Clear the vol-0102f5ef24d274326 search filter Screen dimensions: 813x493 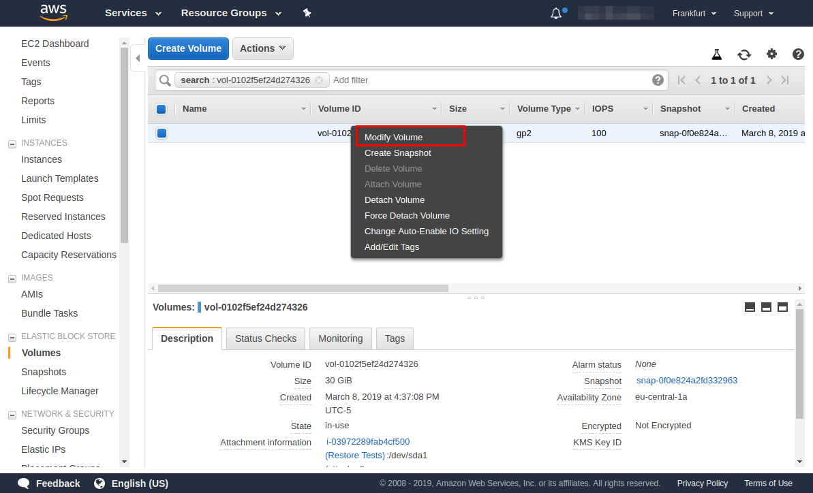(319, 80)
